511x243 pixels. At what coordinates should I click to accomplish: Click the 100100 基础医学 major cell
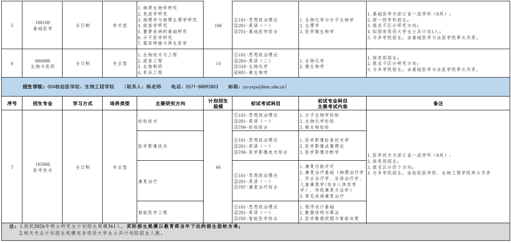(43, 25)
